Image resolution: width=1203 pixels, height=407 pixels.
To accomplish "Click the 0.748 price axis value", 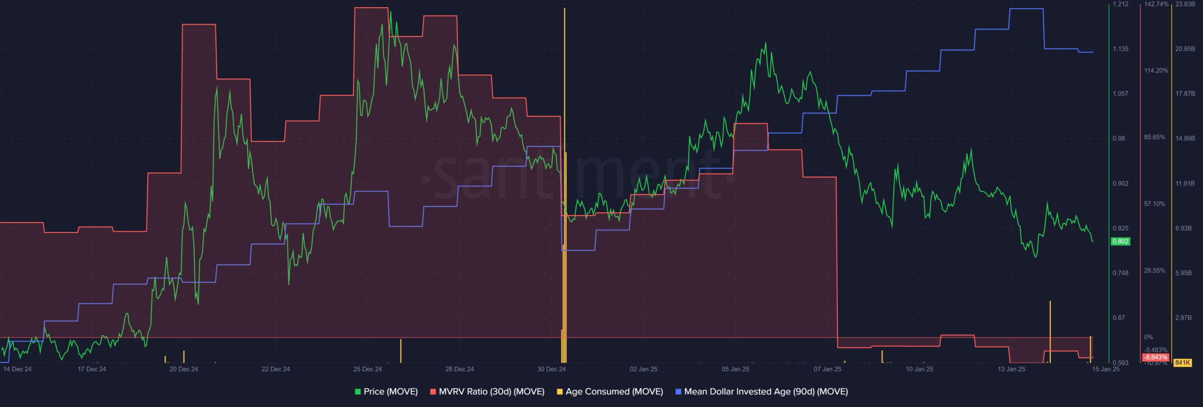I will tap(1120, 273).
